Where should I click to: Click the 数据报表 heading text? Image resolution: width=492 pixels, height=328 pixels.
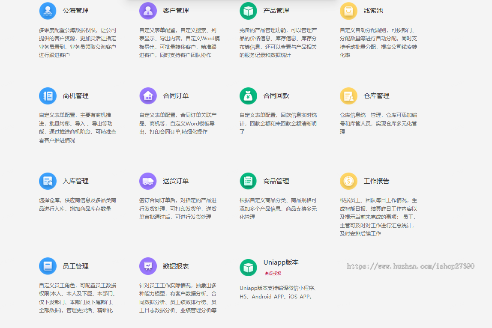pyautogui.click(x=176, y=266)
